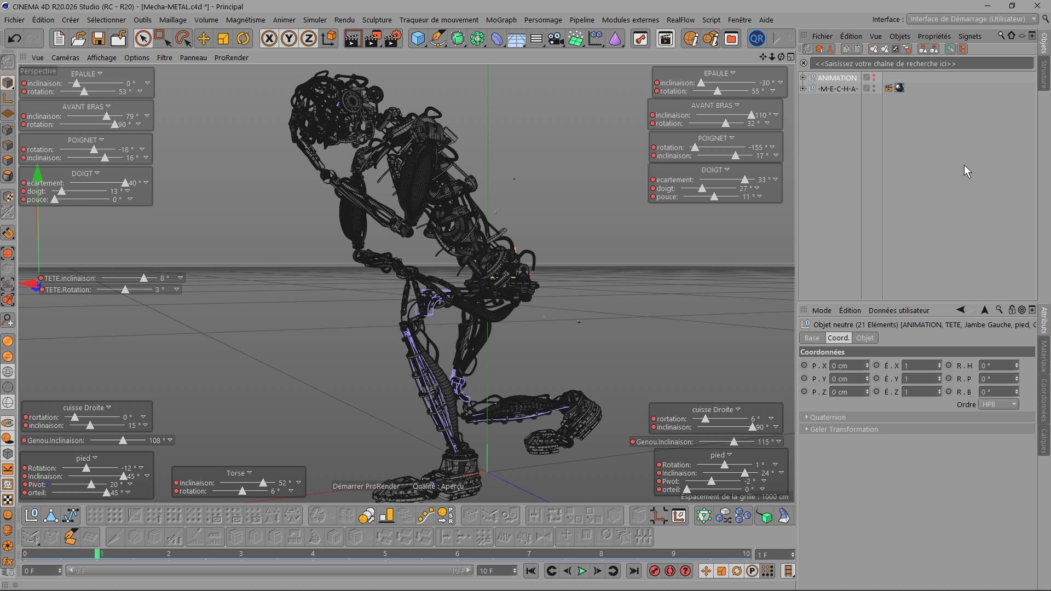
Task: Open render settings clapperboard gear icon
Action: click(x=392, y=39)
